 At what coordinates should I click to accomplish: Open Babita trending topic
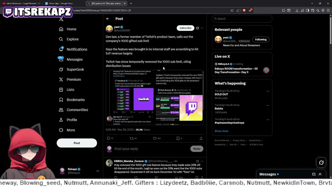tap(219, 109)
